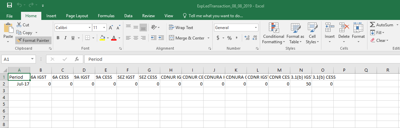400x128 pixels.
Task: Open Format as Table gallery
Action: coord(295,33)
